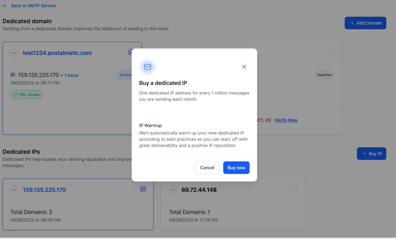396x239 pixels.
Task: Uncheck the 159.135.225.170 IP card checkbox
Action: 143,189
